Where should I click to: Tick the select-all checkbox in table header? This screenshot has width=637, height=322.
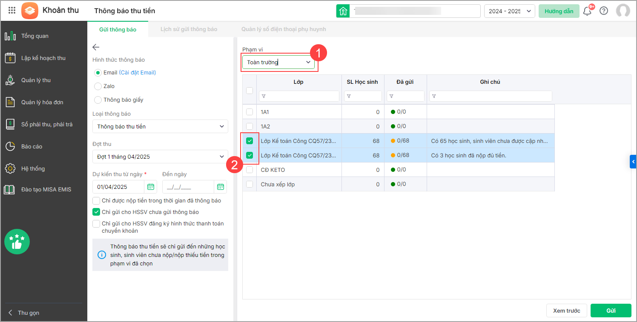click(250, 90)
